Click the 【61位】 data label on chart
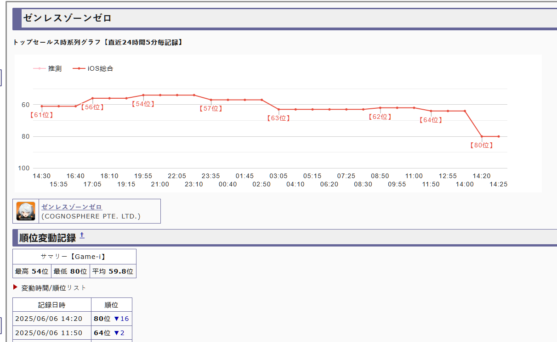This screenshot has width=557, height=342. pyautogui.click(x=41, y=115)
